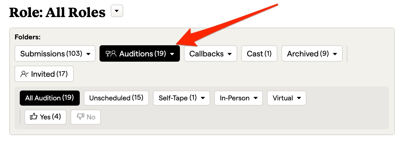Click the Archived (9) folder label
The height and width of the screenshot is (143, 404).
tap(308, 54)
